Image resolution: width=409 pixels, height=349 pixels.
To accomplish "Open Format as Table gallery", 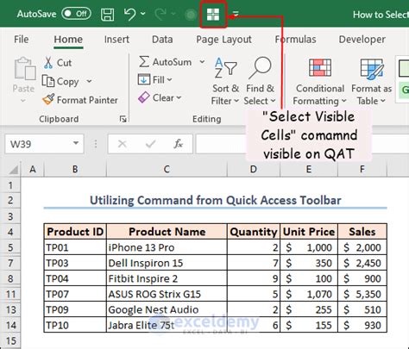I will (371, 82).
